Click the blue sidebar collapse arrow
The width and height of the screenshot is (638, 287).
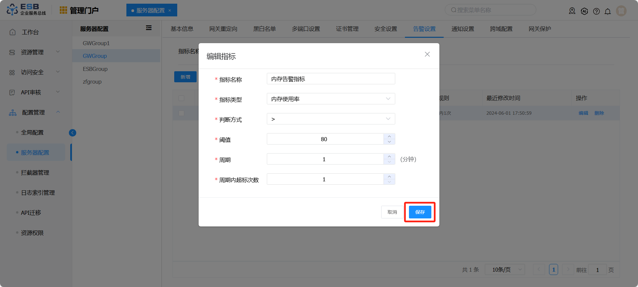click(x=73, y=133)
